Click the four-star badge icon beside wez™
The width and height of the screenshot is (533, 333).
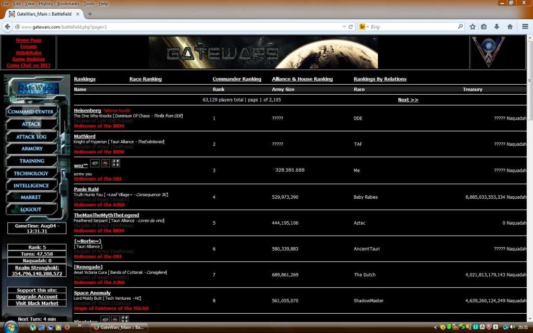pos(116,163)
